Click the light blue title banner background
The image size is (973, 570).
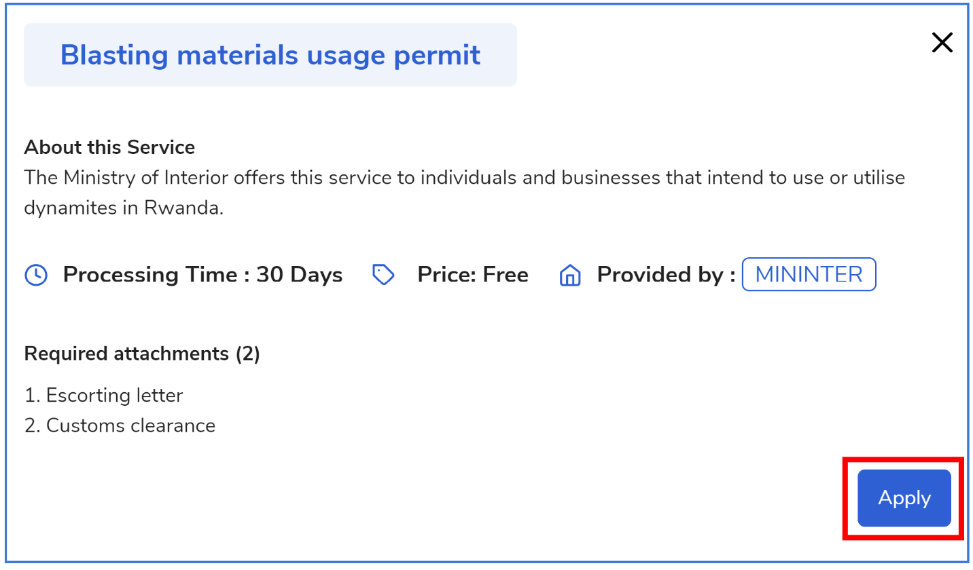coord(270,55)
